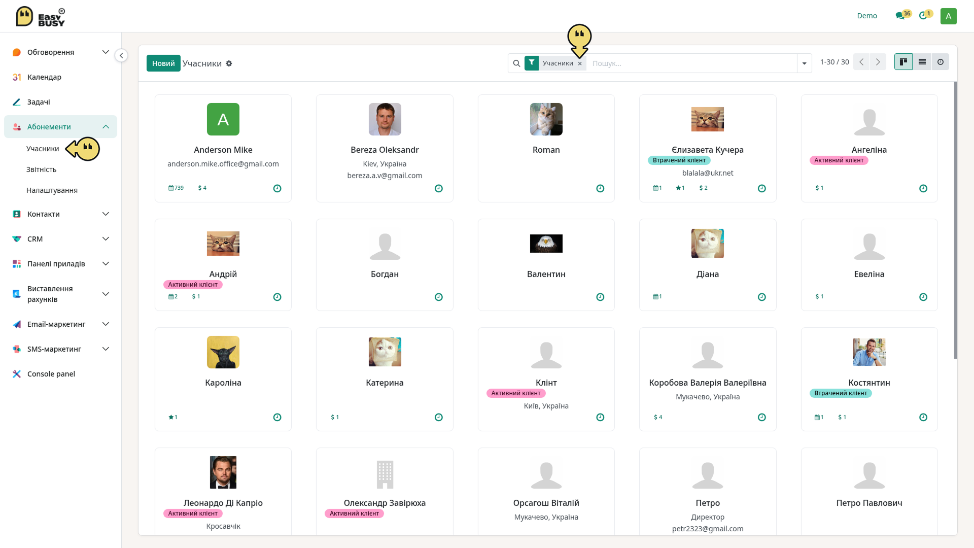
Task: Collapse sidebar with arrow button
Action: pyautogui.click(x=121, y=55)
